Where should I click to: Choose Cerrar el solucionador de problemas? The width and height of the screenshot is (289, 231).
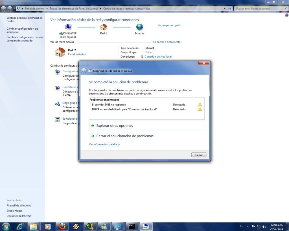click(125, 136)
